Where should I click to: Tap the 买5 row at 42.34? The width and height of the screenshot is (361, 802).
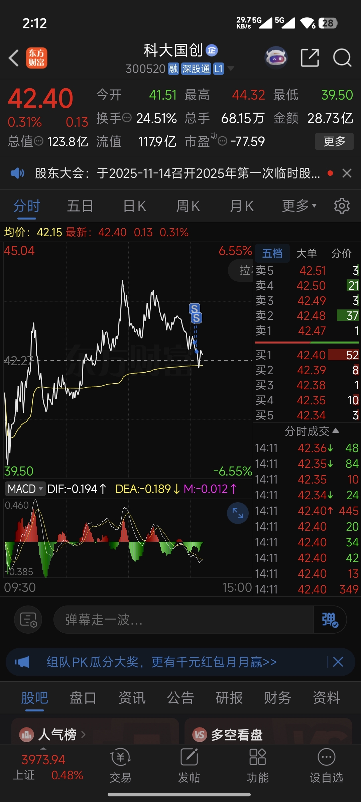click(307, 415)
